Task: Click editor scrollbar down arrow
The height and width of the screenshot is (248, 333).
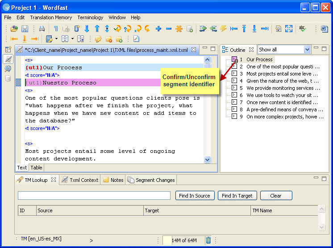Action: tap(207, 160)
